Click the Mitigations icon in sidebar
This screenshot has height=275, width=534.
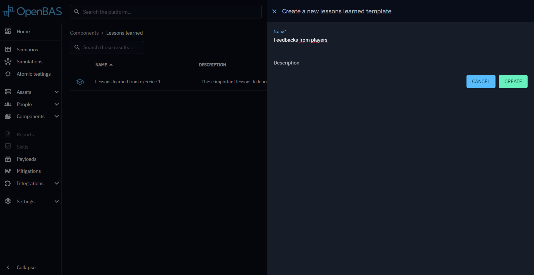[x=8, y=171]
